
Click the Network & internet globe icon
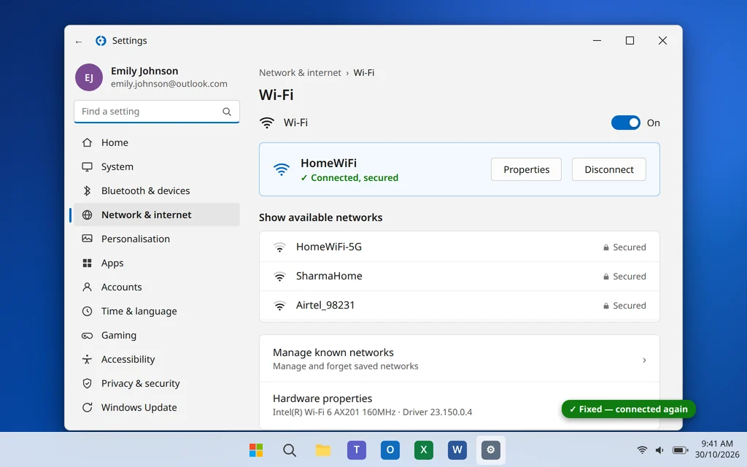(87, 215)
